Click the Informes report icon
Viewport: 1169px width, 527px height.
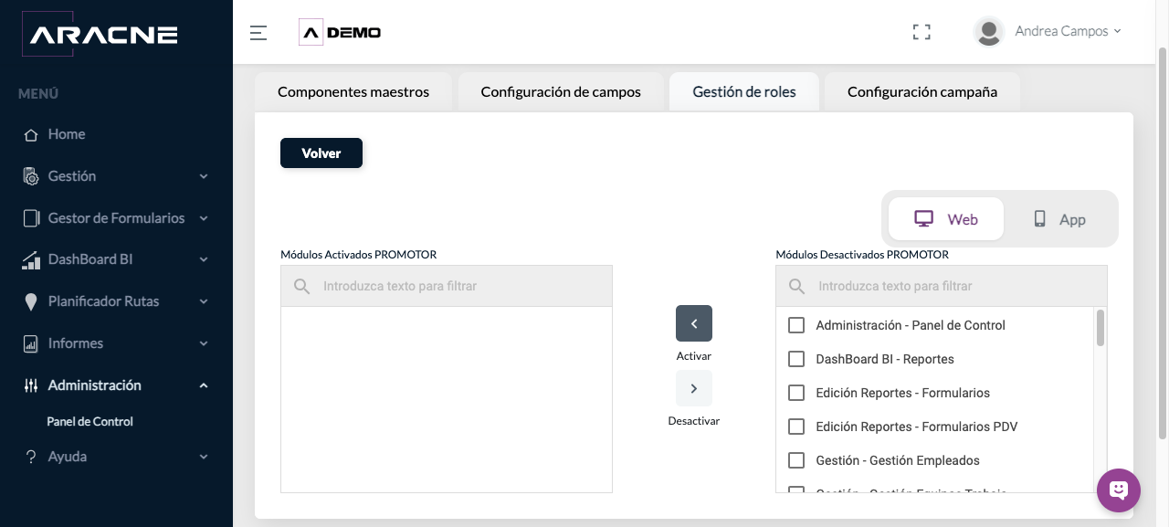[31, 343]
